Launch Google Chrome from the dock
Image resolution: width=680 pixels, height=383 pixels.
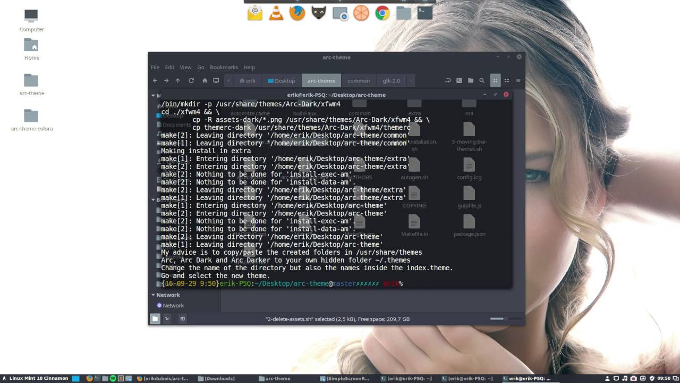tap(382, 13)
